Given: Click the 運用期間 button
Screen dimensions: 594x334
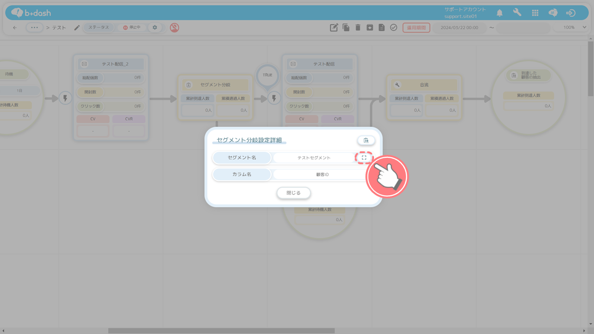Looking at the screenshot, I should coord(416,27).
